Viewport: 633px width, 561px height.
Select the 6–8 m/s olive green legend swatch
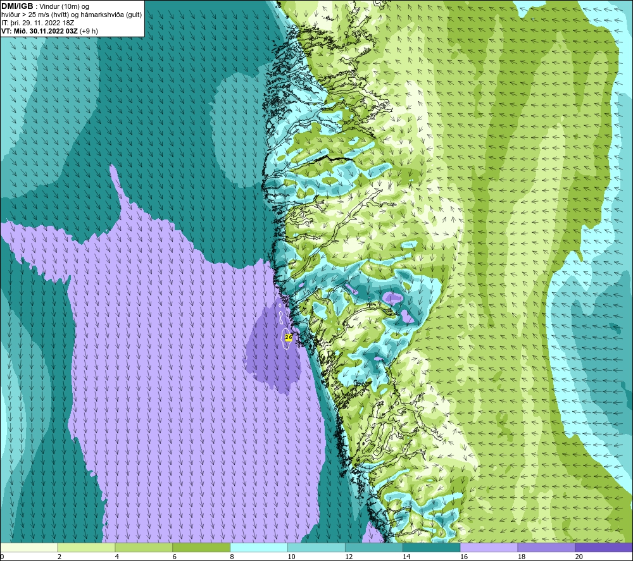[201, 548]
